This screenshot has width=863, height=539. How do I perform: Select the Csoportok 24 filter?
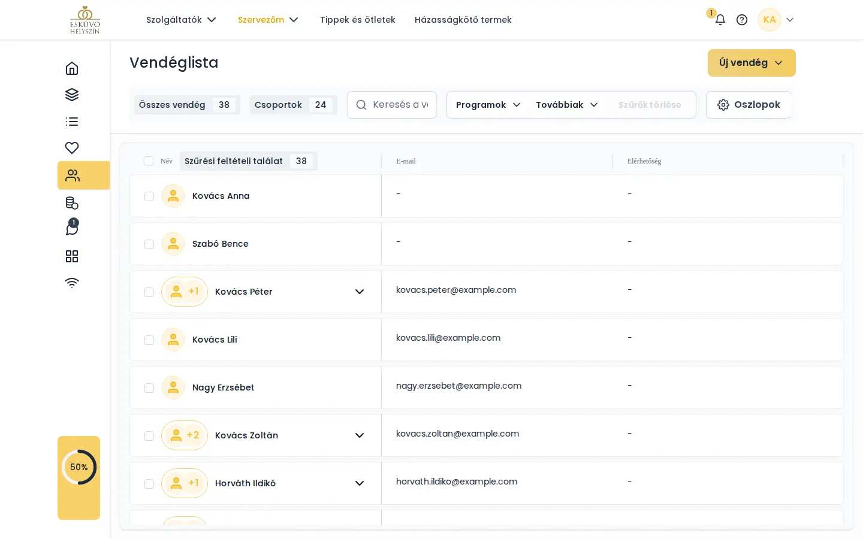(293, 105)
